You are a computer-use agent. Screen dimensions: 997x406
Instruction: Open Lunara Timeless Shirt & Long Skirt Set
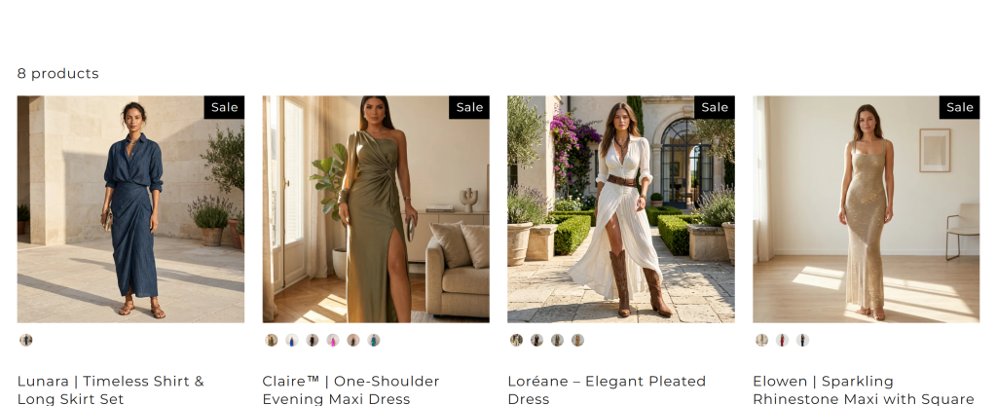111,389
